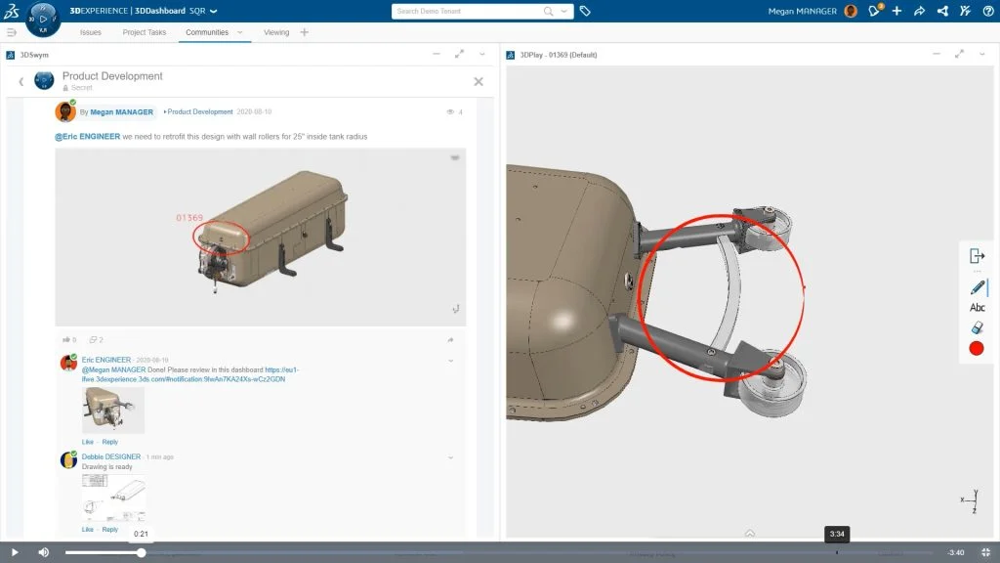Open notifications icon with badge
This screenshot has width=1000, height=563.
point(875,11)
